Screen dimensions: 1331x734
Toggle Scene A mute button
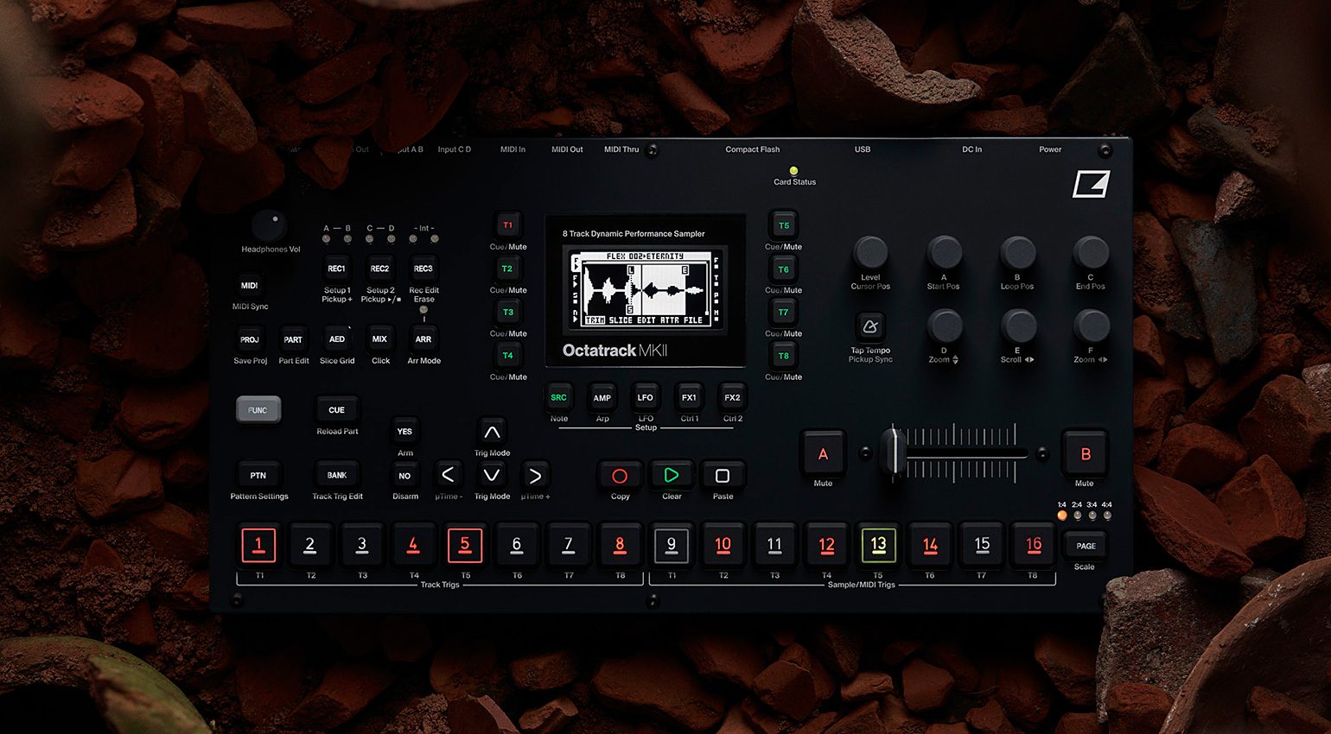(x=823, y=454)
